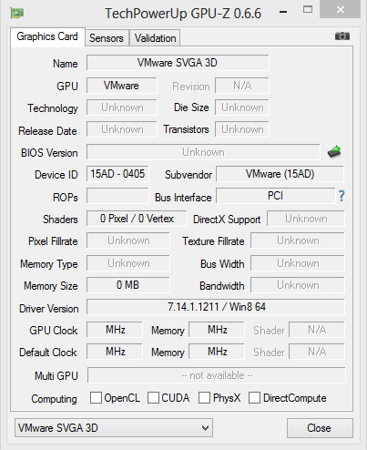This screenshot has height=450, width=367.
Task: Click the BIOS Version label
Action: [49, 153]
